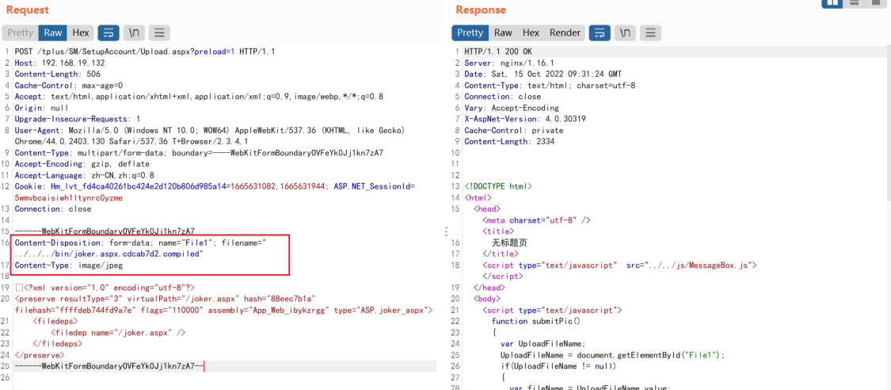
Task: Toggle show non-printable \n icon in Request panel
Action: (x=134, y=33)
